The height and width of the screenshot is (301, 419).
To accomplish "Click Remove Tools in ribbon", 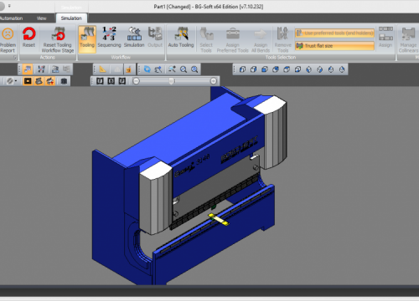I will coord(282,40).
